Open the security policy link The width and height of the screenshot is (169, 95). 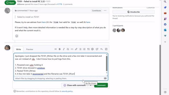click(x=67, y=91)
